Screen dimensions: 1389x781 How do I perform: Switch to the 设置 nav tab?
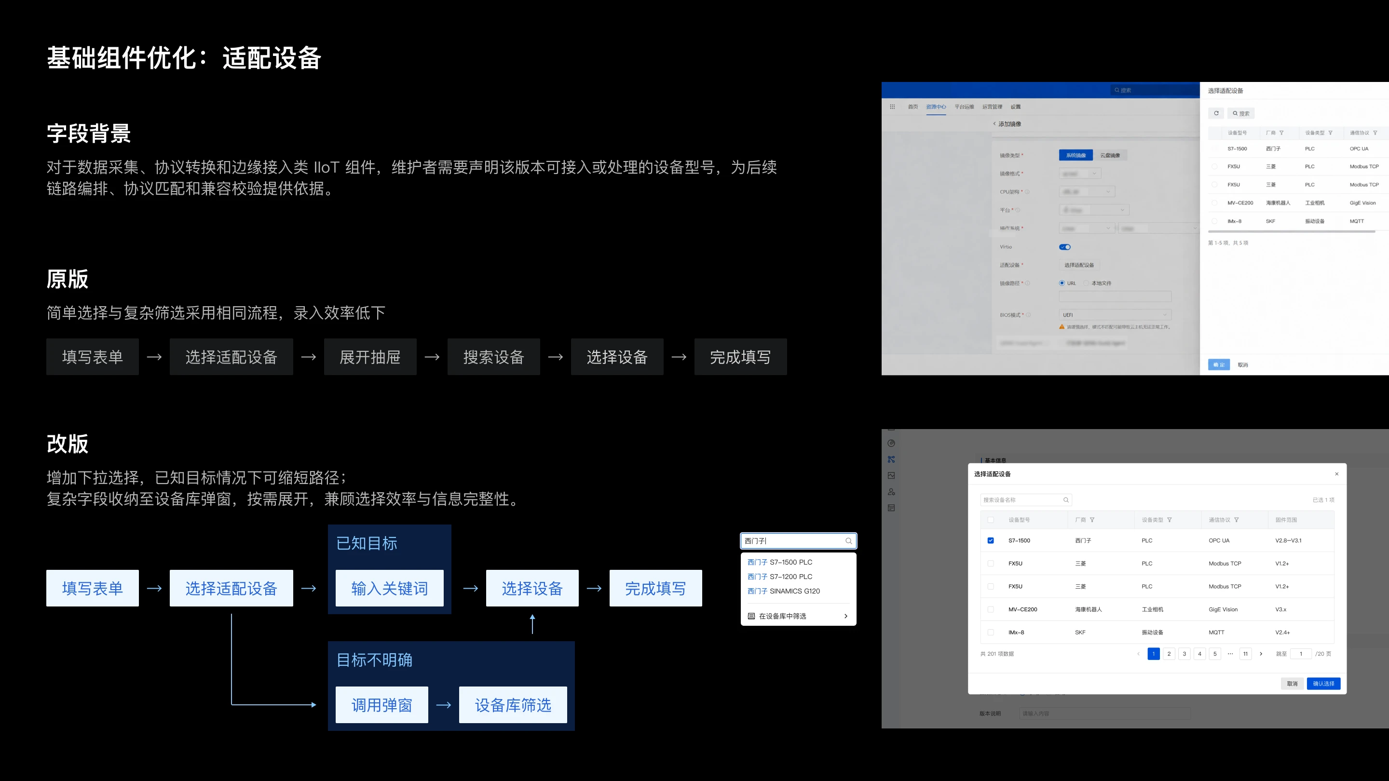[1016, 107]
